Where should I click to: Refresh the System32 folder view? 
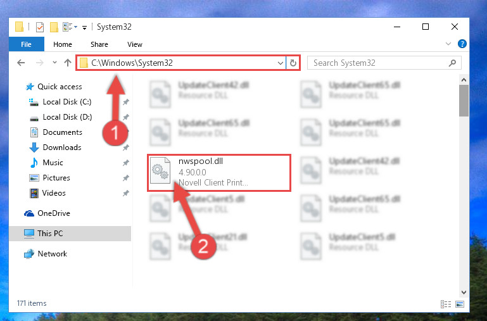click(293, 63)
